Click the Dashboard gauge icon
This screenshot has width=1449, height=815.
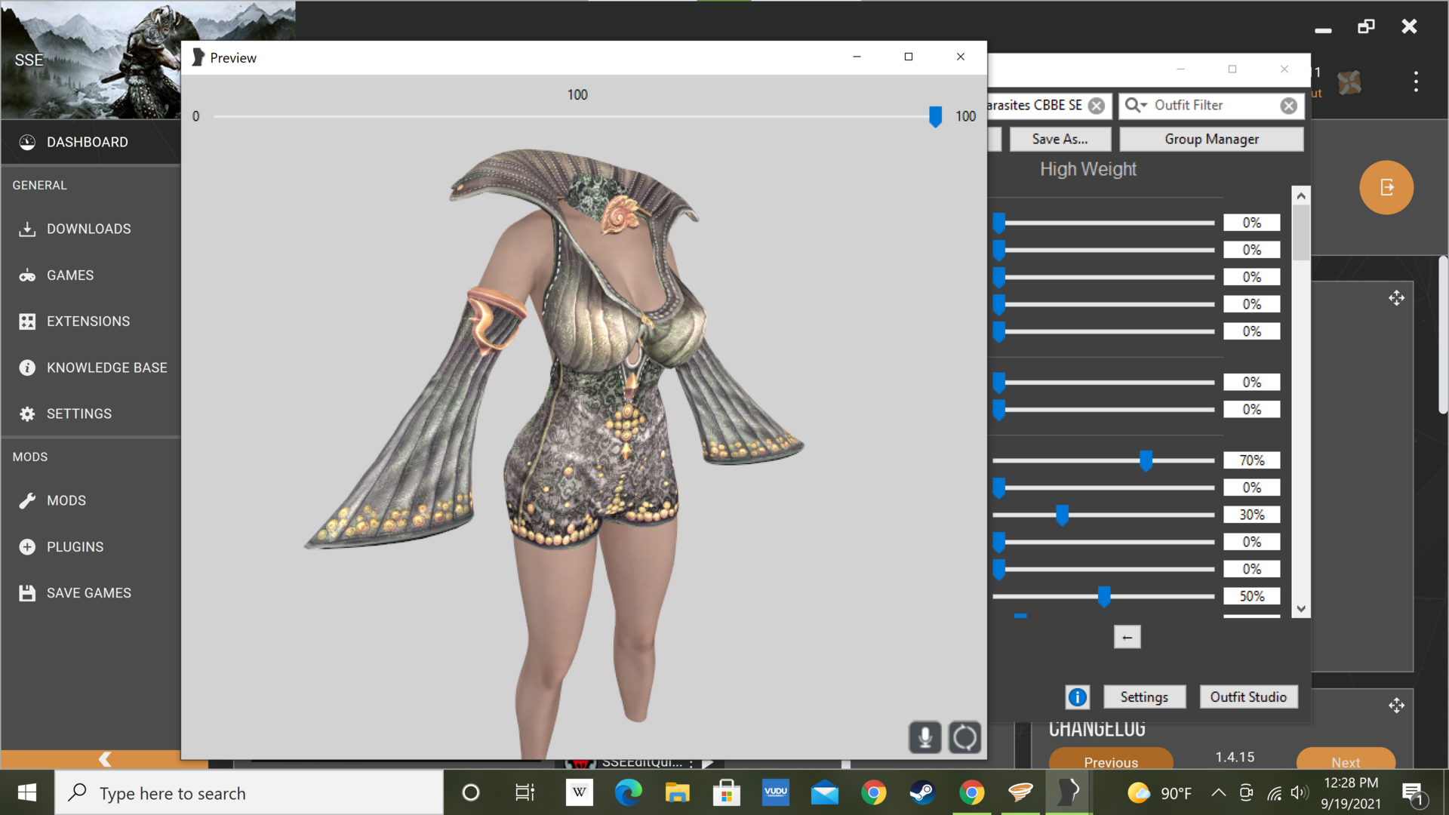point(27,142)
